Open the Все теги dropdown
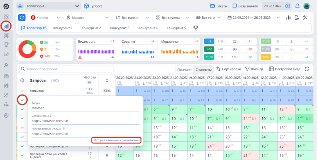317x160 pixels. (x=208, y=17)
